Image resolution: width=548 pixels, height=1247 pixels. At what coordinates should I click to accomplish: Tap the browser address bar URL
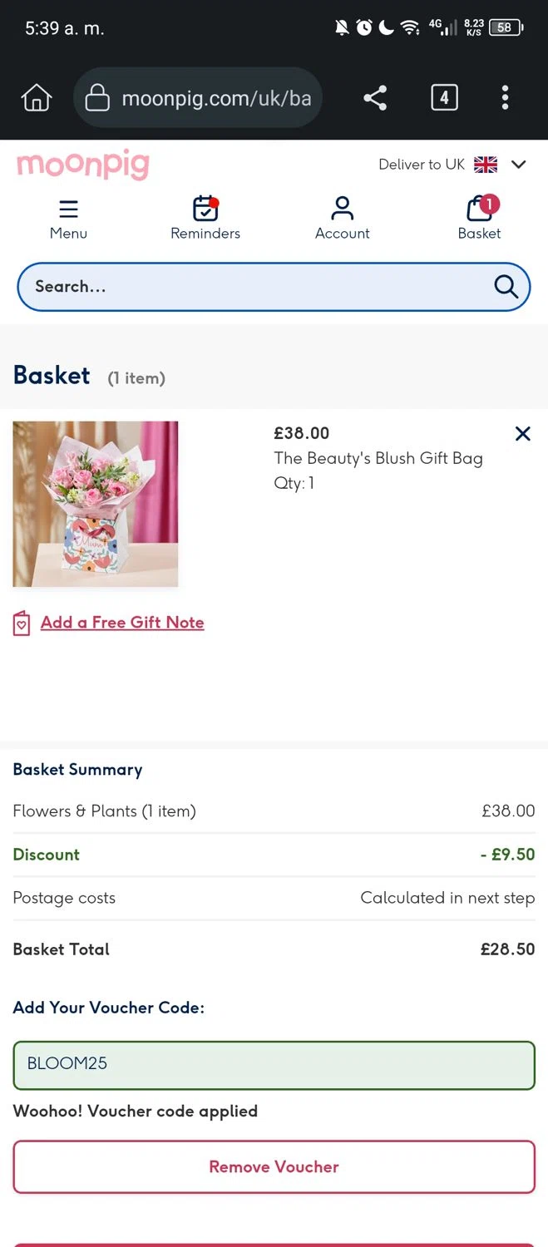click(x=215, y=98)
